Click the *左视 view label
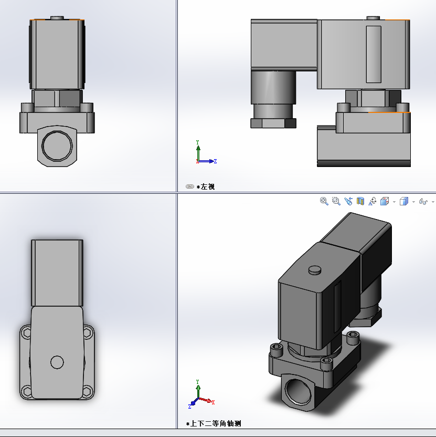 (x=206, y=187)
